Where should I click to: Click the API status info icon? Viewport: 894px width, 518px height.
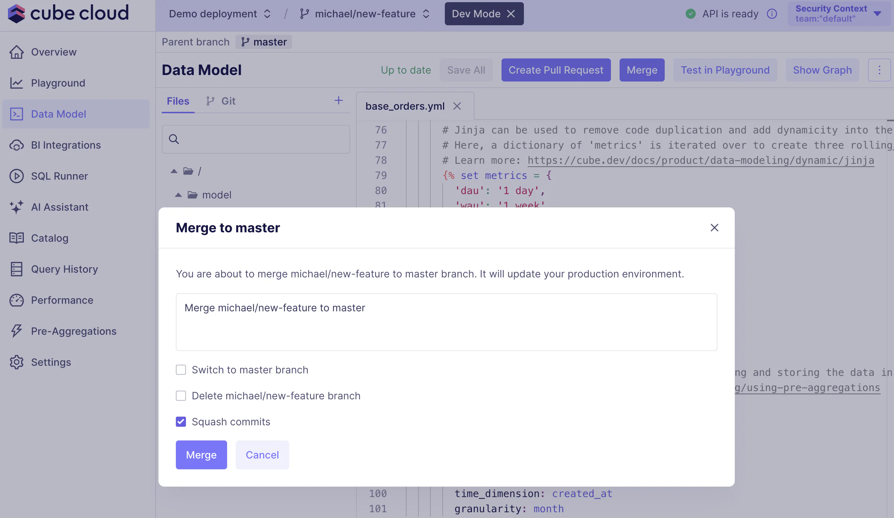click(x=772, y=14)
